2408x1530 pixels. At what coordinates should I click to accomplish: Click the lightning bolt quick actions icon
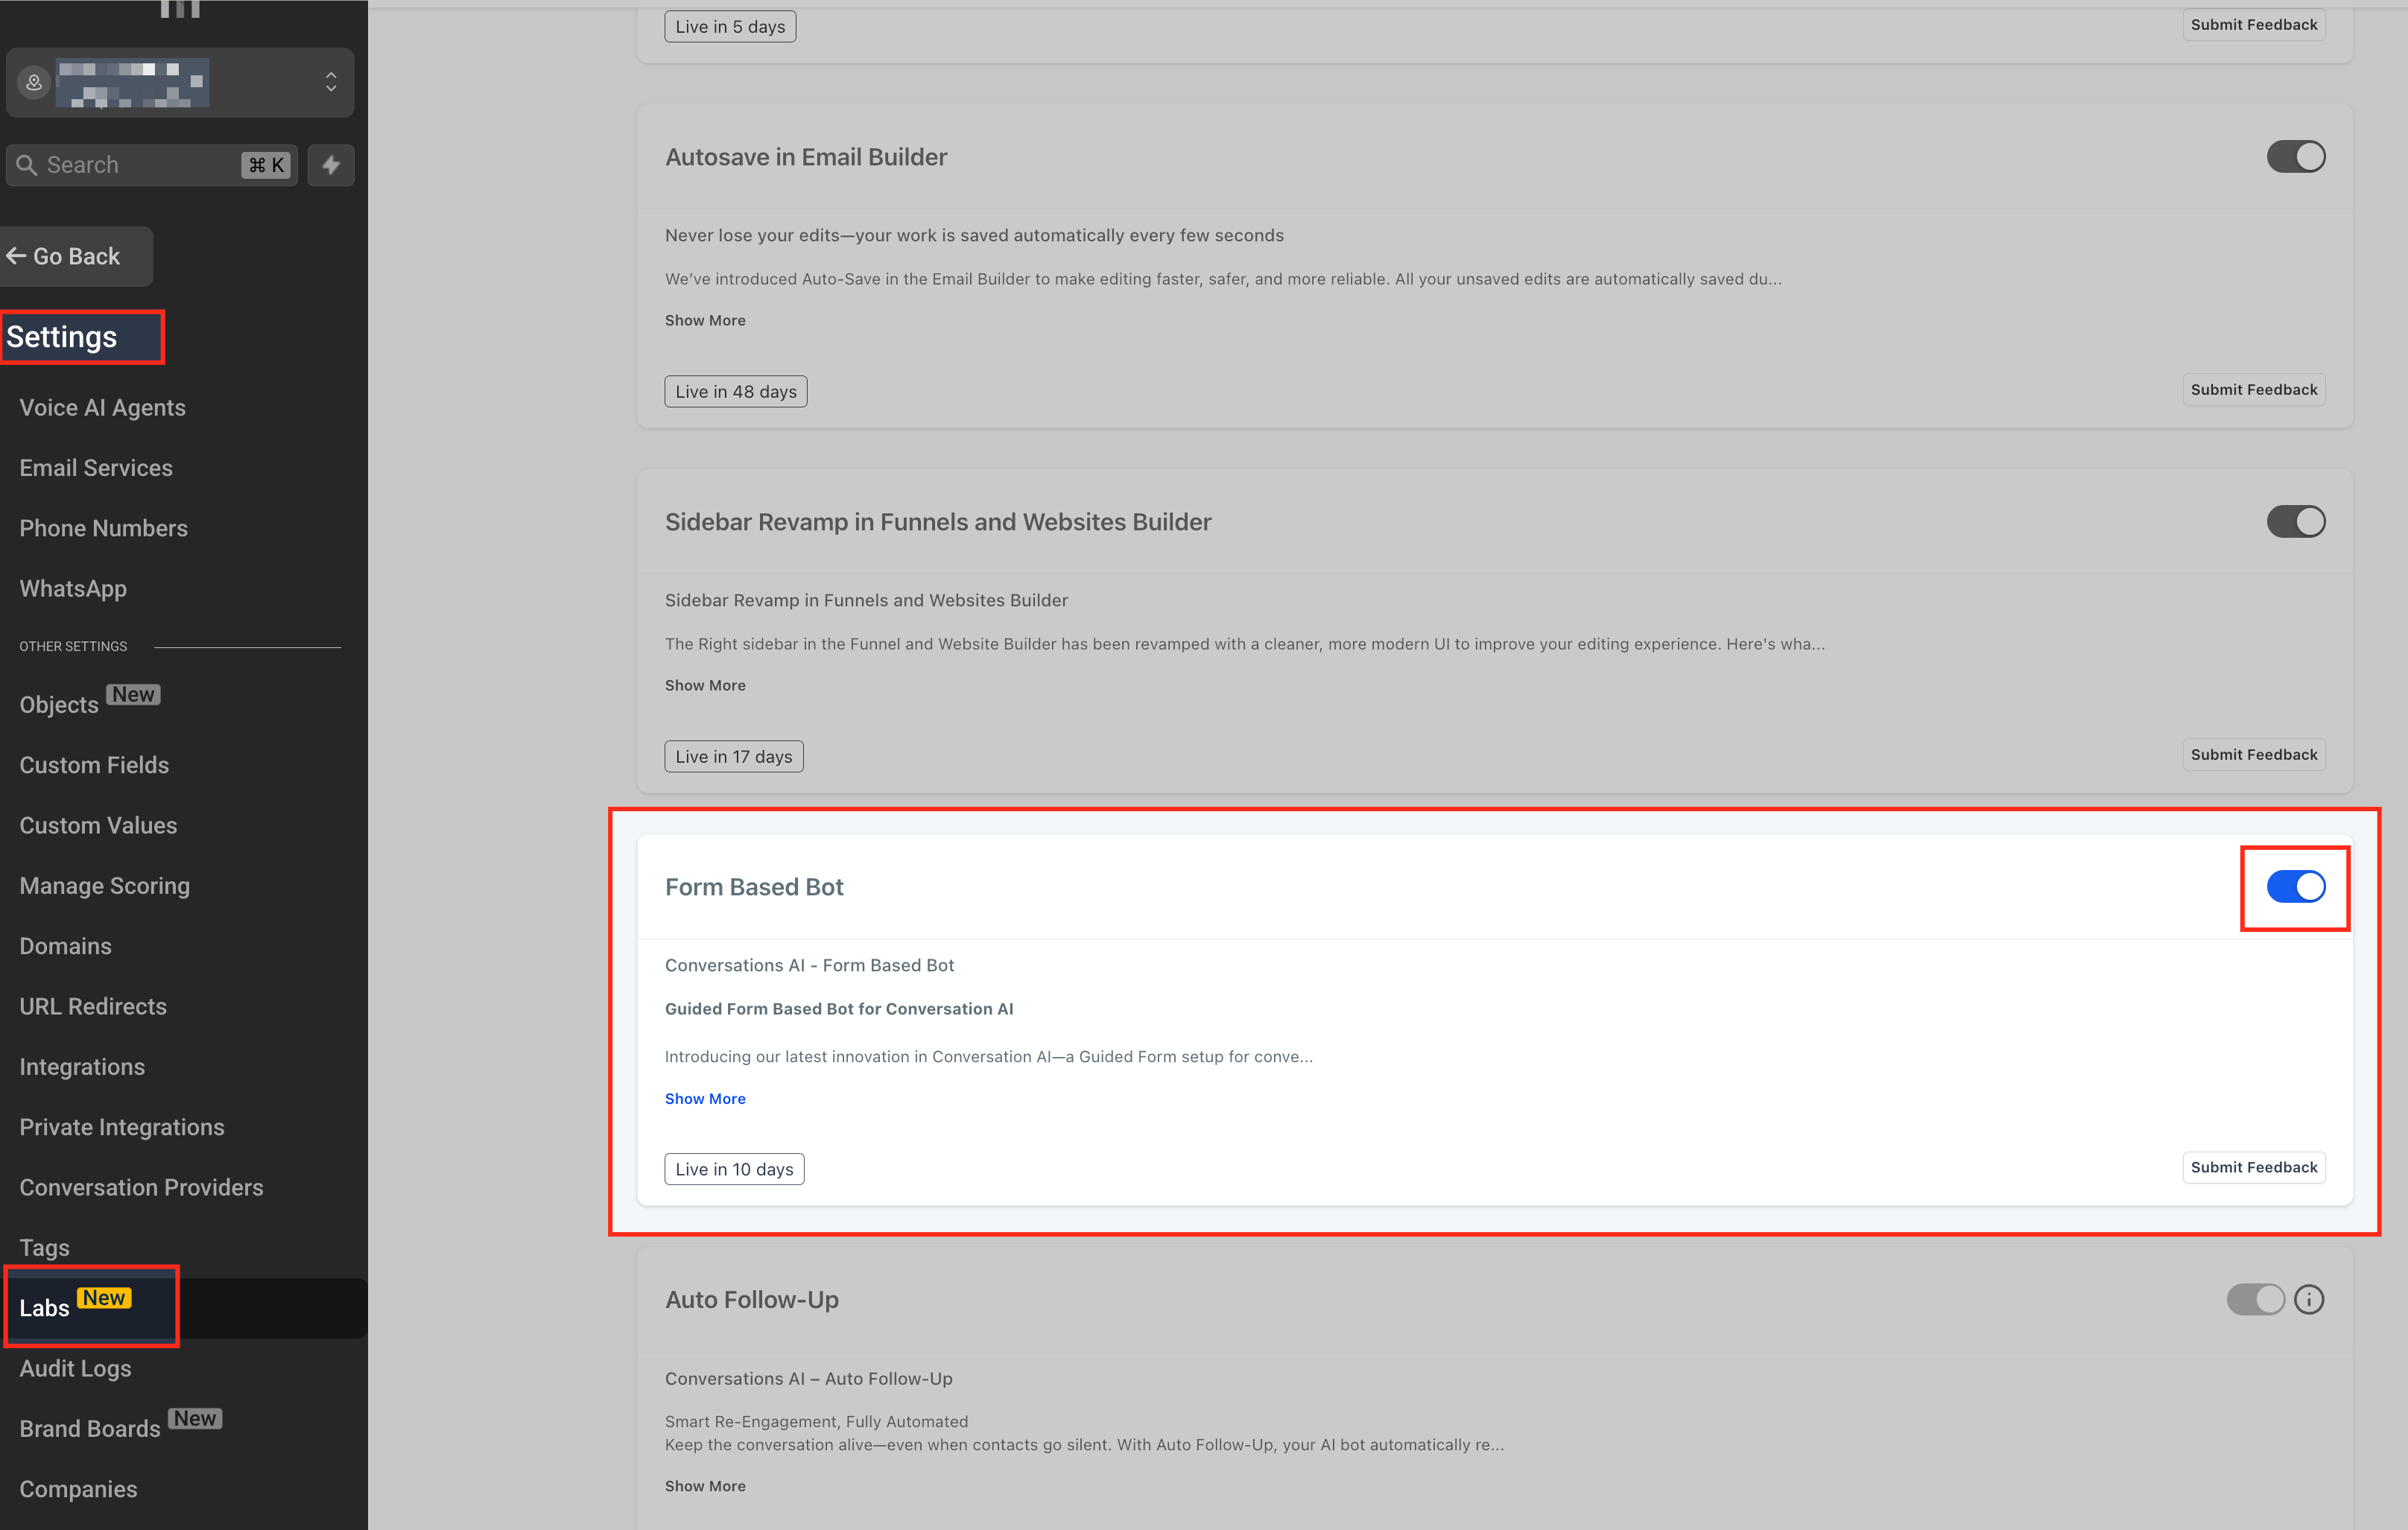[331, 165]
